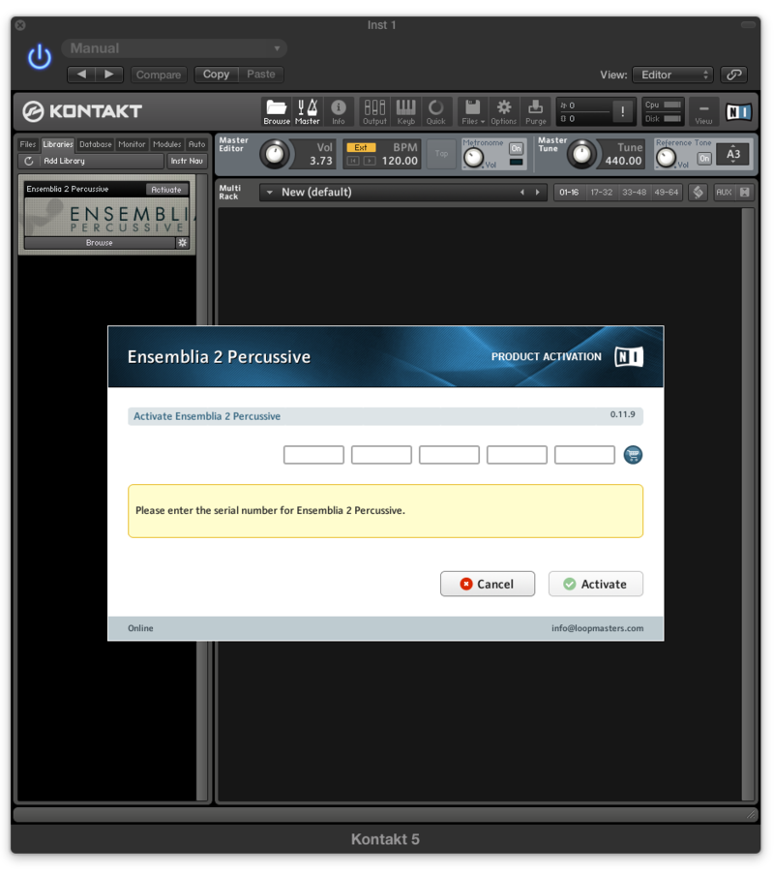Viewport: 774px width, 875px height.
Task: Switch to the Auto tab
Action: (x=196, y=144)
